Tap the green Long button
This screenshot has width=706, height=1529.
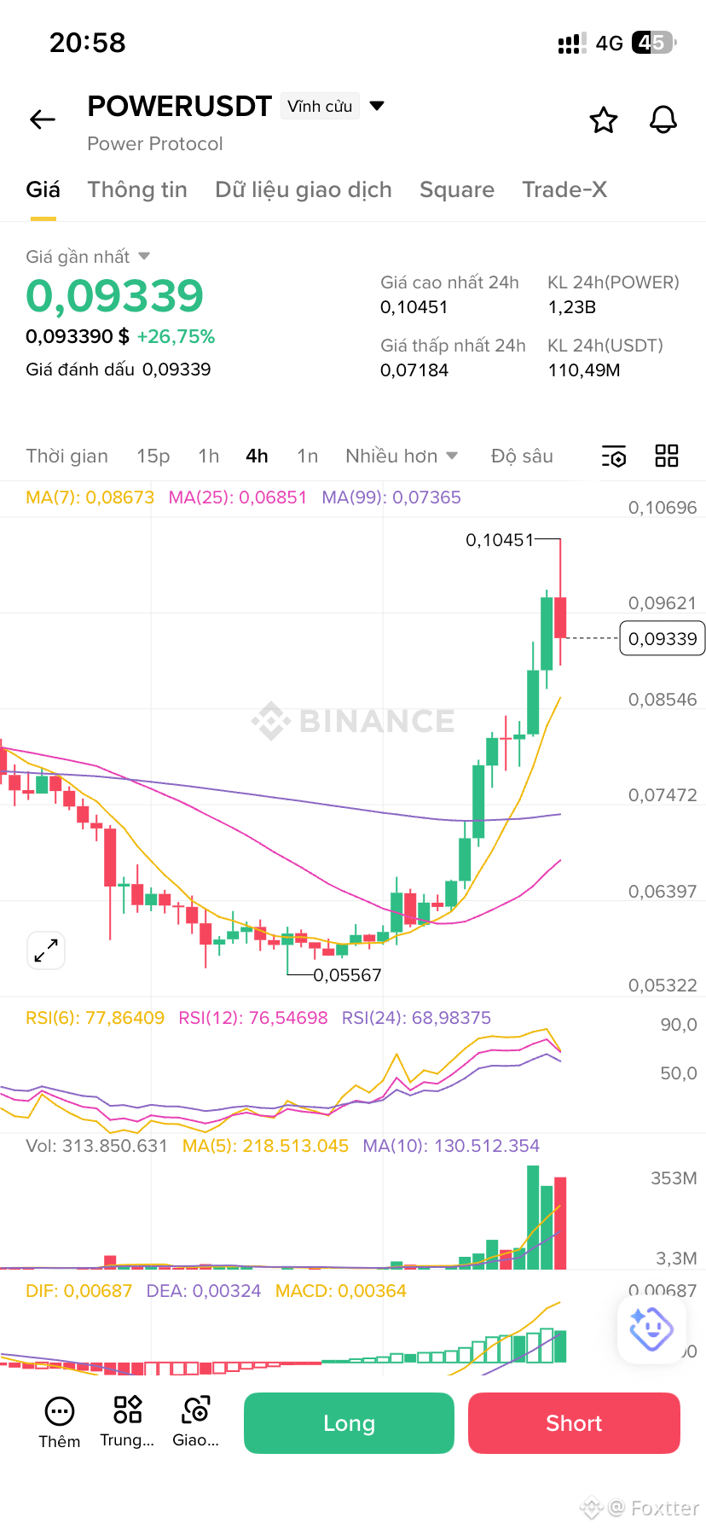coord(349,1423)
